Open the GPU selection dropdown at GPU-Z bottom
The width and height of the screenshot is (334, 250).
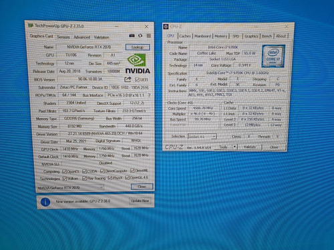point(70,187)
